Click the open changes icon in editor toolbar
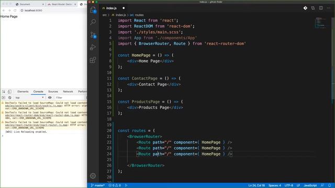Image resolution: width=335 pixels, height=188 pixels. tap(313, 8)
